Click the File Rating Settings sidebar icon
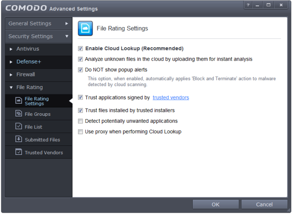 (x=19, y=101)
